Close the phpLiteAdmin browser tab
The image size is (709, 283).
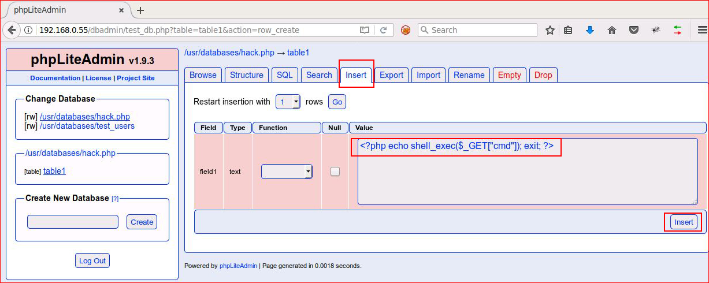coord(122,10)
